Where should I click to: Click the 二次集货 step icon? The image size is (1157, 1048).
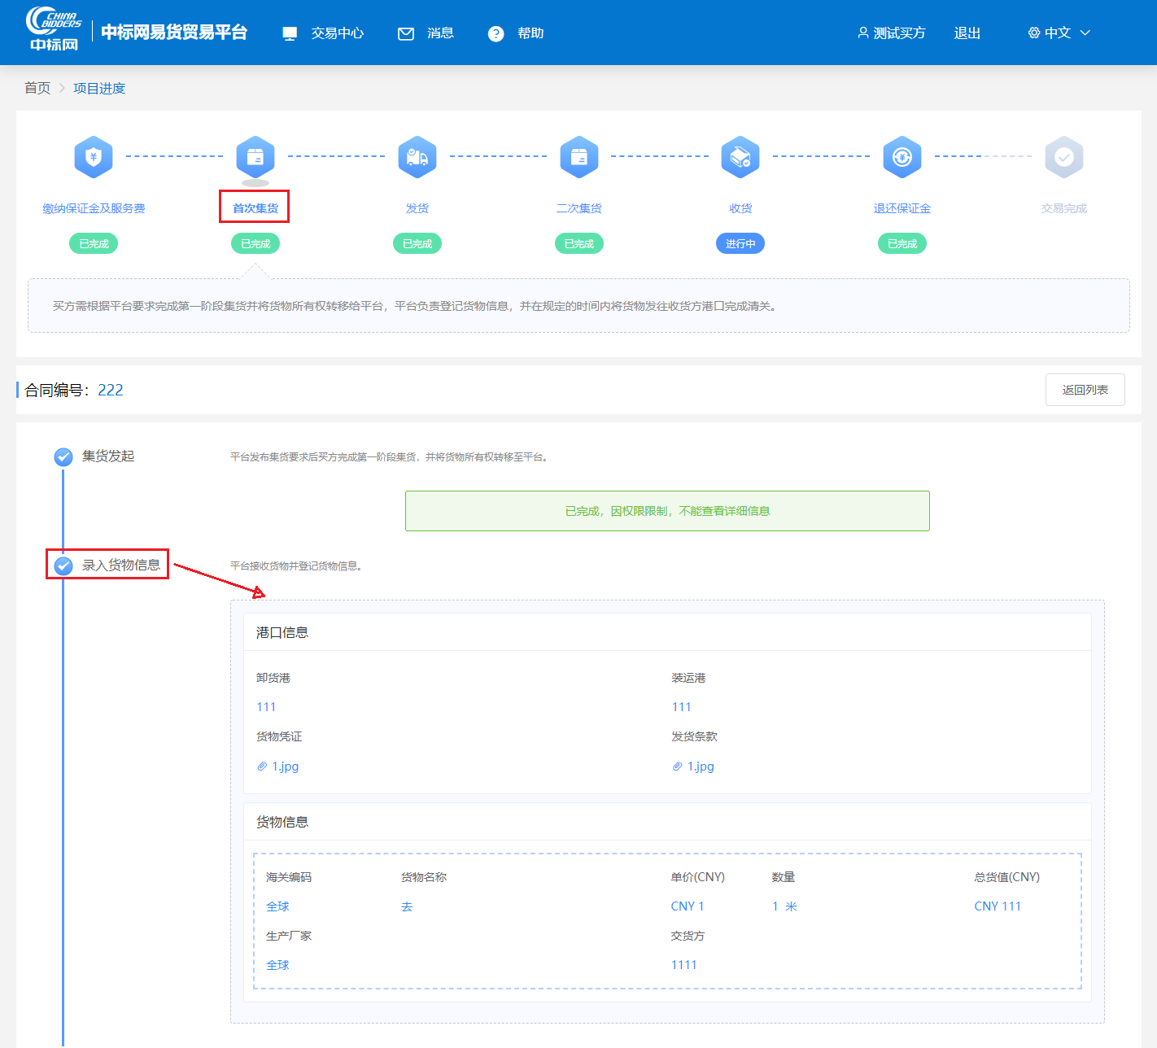(x=578, y=157)
